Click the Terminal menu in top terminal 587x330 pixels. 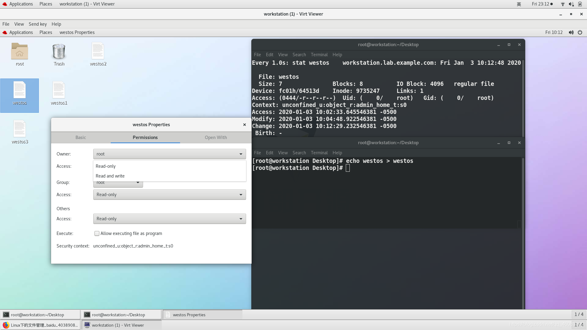[x=319, y=54]
